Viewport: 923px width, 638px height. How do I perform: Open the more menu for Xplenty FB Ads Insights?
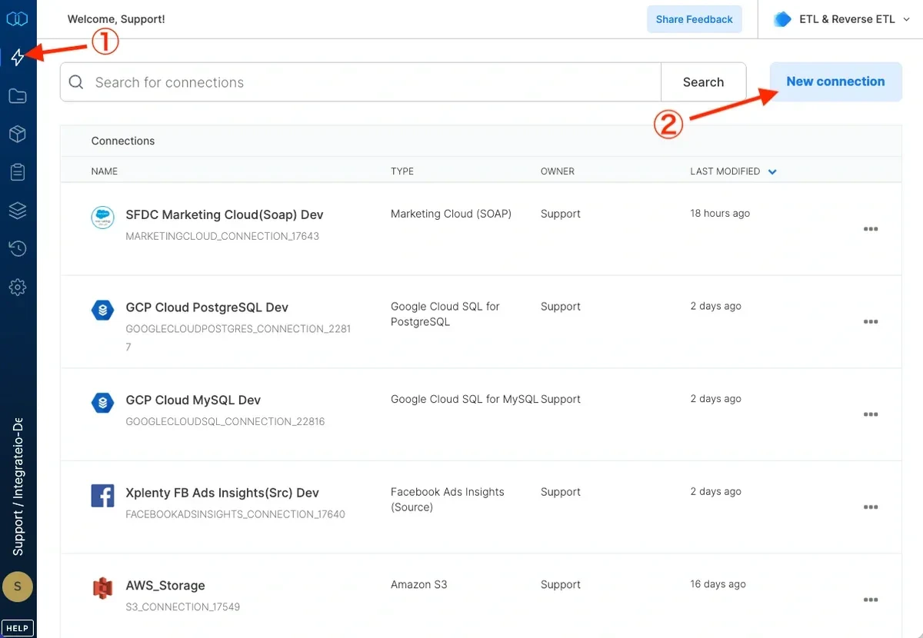(x=871, y=507)
